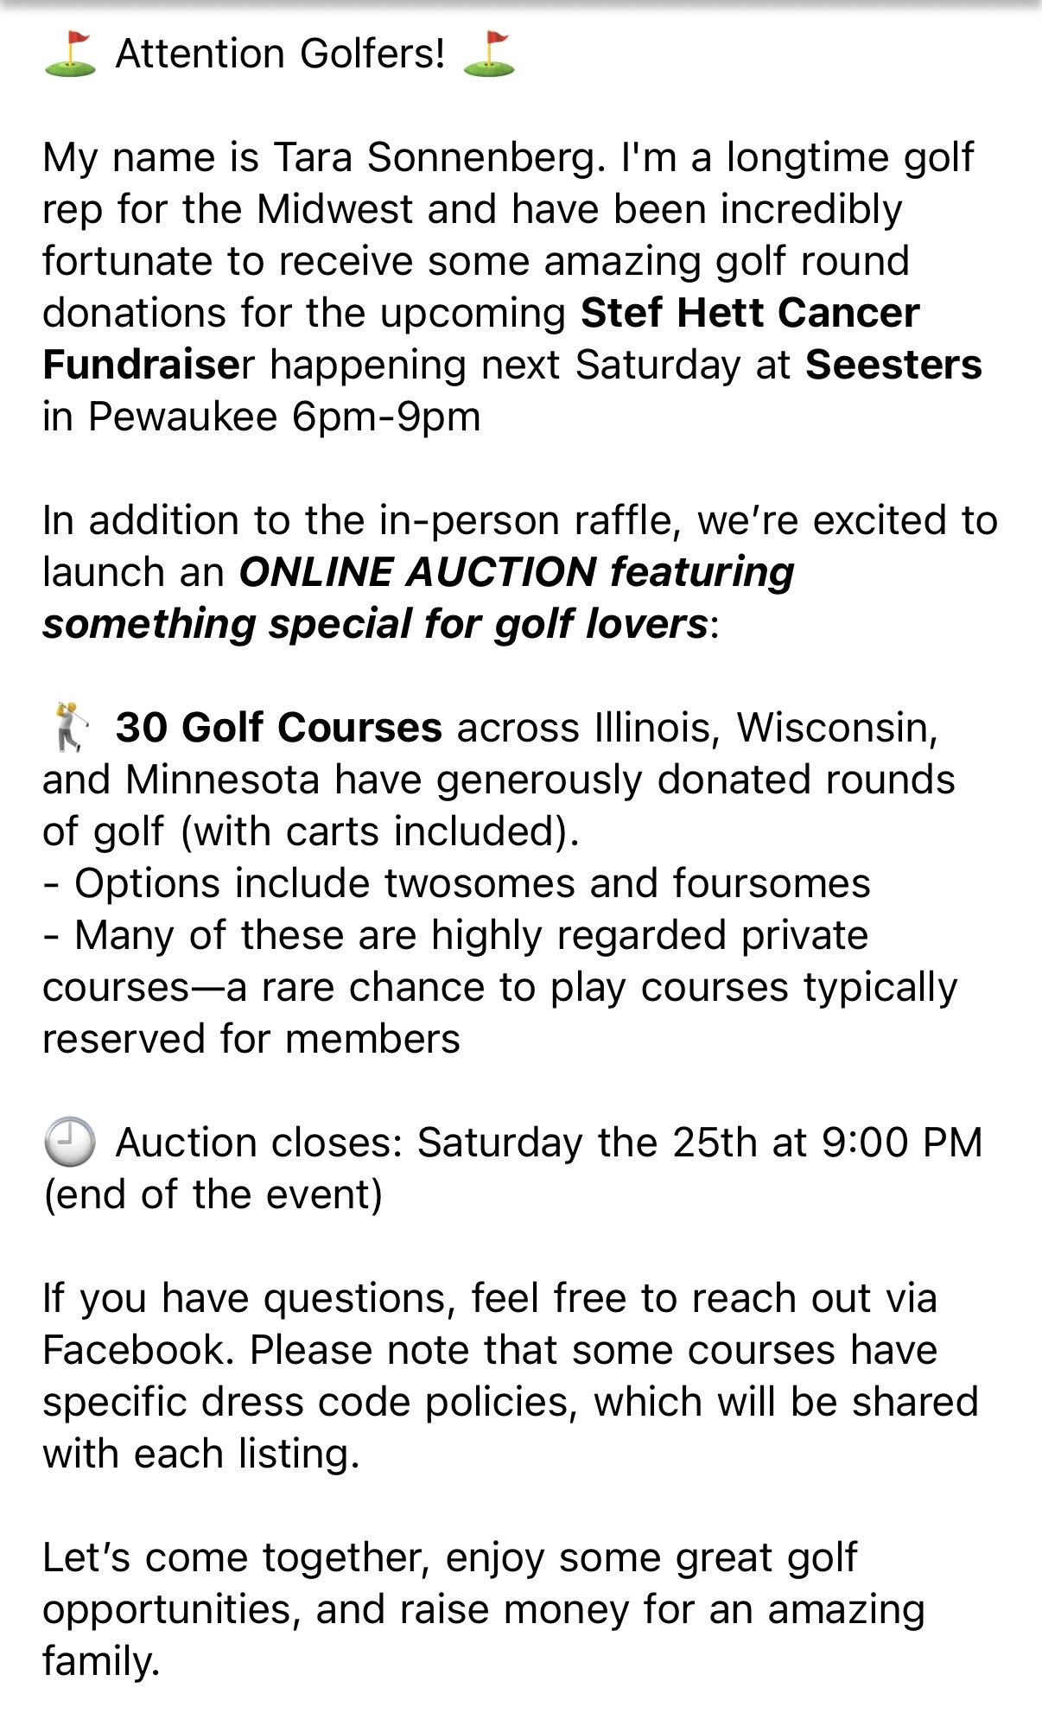Click the bold "30 Golf Courses" text

click(278, 728)
